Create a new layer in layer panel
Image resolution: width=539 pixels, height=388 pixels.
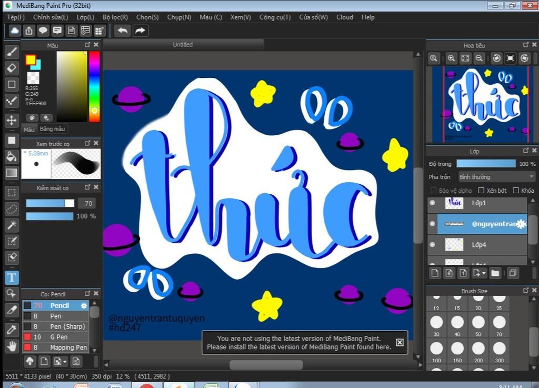[435, 273]
